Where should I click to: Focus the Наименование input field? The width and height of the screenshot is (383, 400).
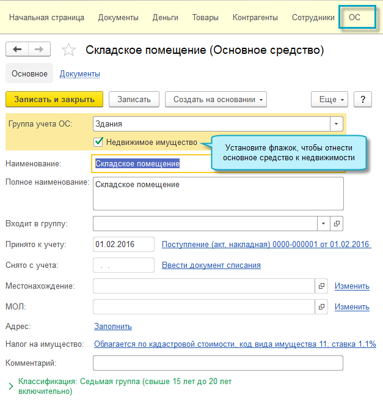pyautogui.click(x=153, y=163)
